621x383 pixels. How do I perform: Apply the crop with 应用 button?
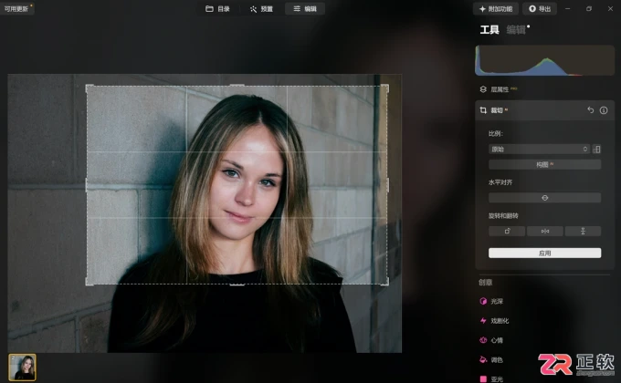tap(544, 254)
